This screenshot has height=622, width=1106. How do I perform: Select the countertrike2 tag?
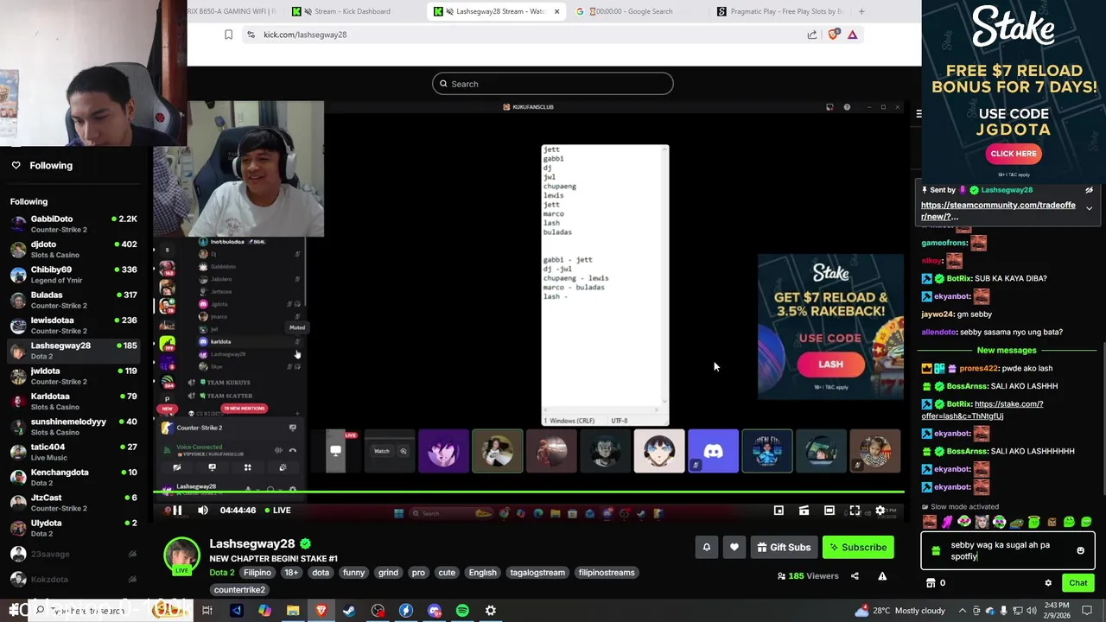pos(239,590)
